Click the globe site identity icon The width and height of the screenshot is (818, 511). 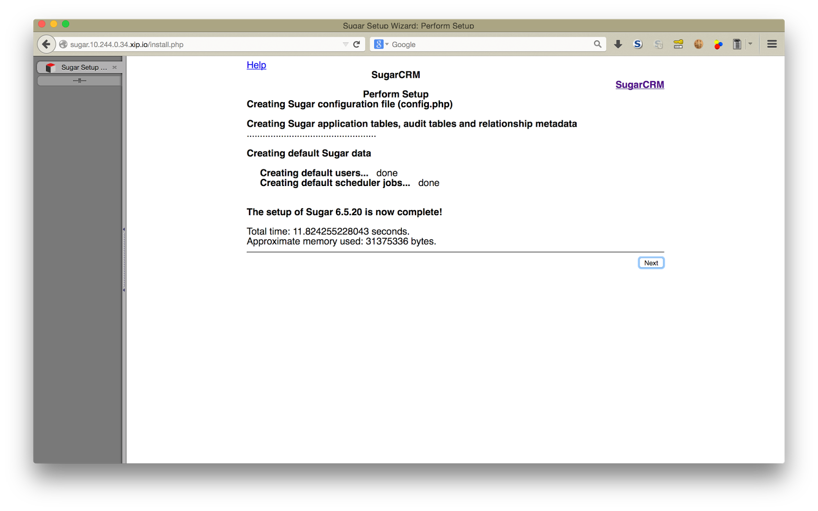click(63, 44)
